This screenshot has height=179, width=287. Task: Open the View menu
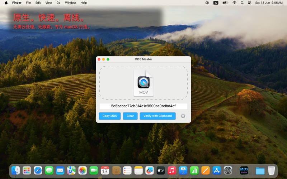(48, 3)
